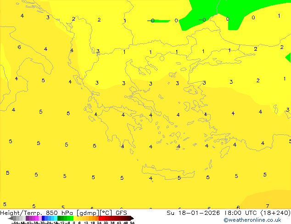Pick the cyan swatch in the color legend
The height and width of the screenshot is (224, 291).
tap(56, 218)
